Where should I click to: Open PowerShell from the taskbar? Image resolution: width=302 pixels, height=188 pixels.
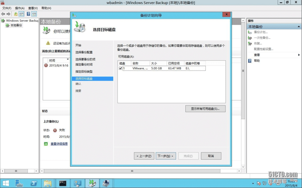pyautogui.click(x=34, y=183)
